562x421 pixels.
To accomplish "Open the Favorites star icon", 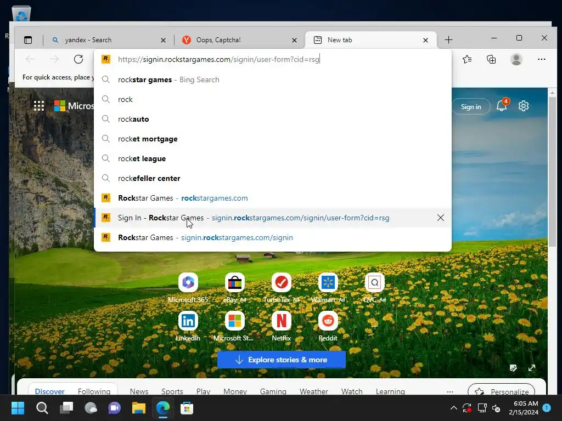I will pyautogui.click(x=467, y=59).
